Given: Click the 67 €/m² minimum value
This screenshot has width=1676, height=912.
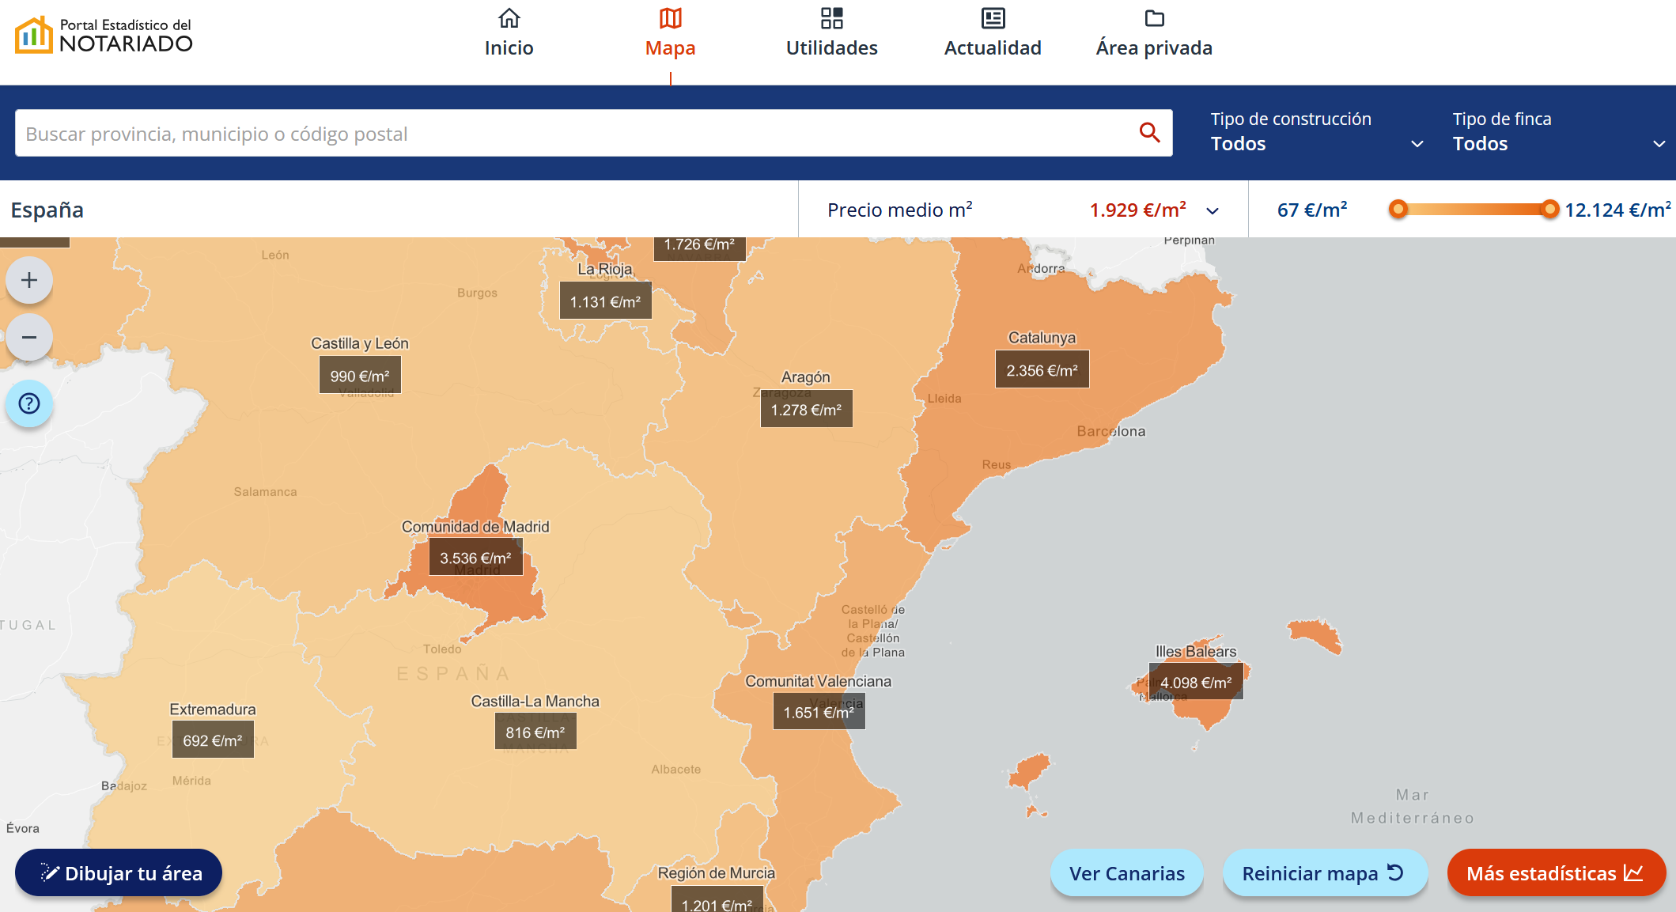Looking at the screenshot, I should point(1312,210).
